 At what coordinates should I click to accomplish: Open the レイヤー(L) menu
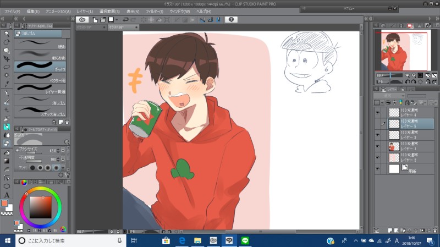coord(85,12)
